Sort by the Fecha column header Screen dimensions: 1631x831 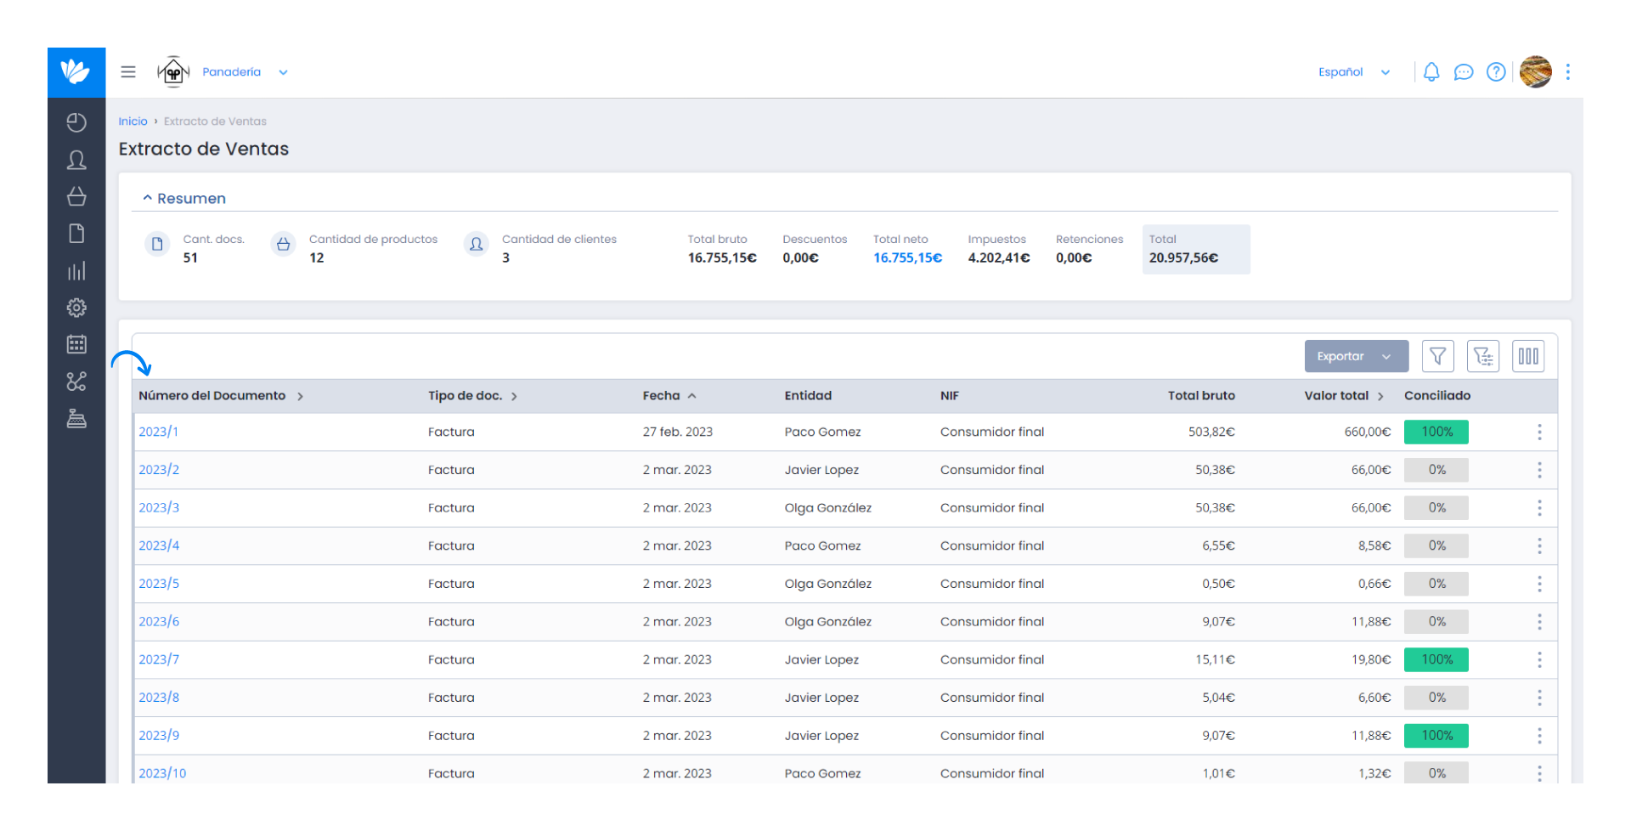tap(669, 396)
